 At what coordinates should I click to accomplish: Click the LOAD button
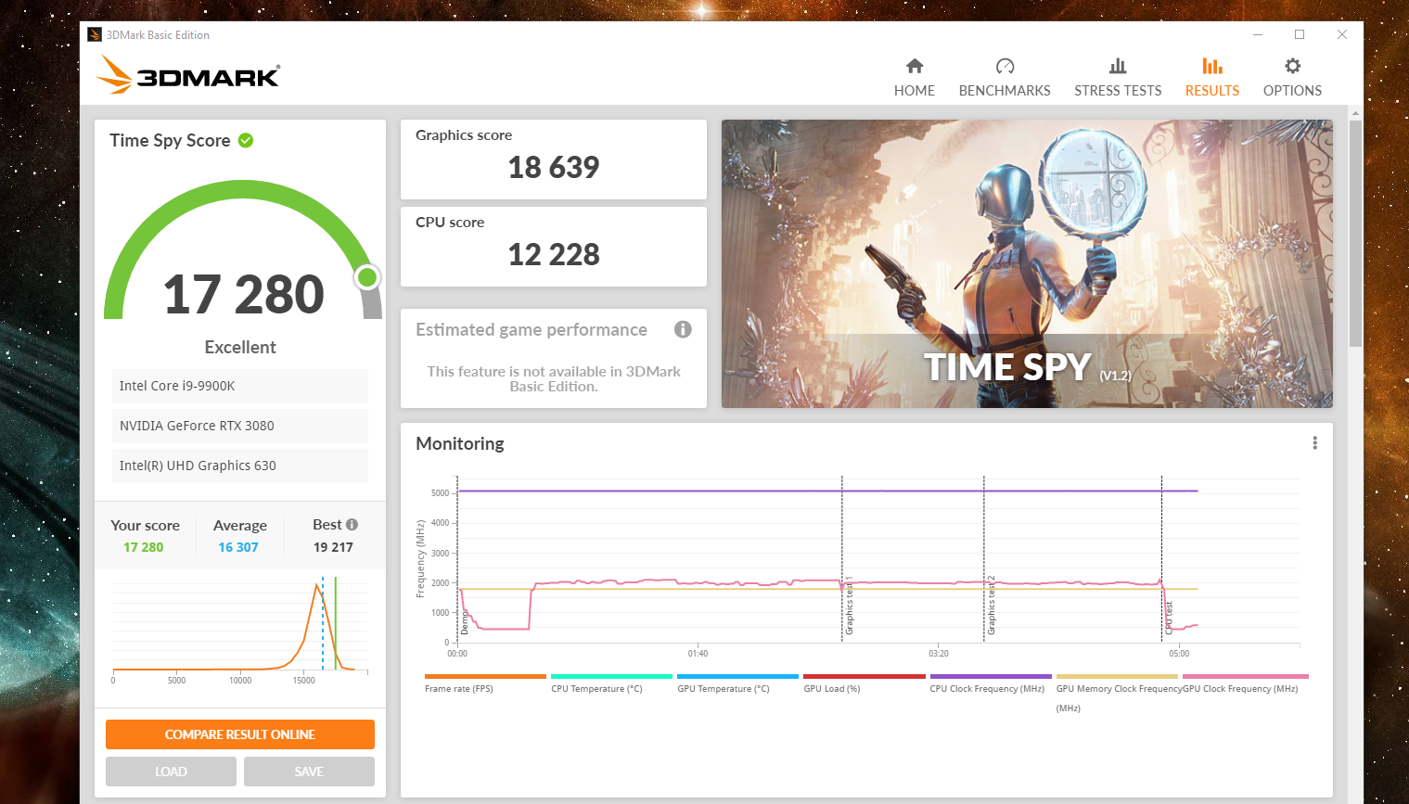171,772
